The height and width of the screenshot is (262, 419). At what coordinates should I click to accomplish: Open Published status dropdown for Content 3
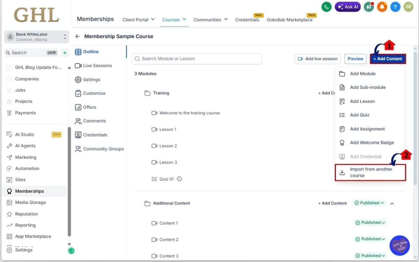370,256
